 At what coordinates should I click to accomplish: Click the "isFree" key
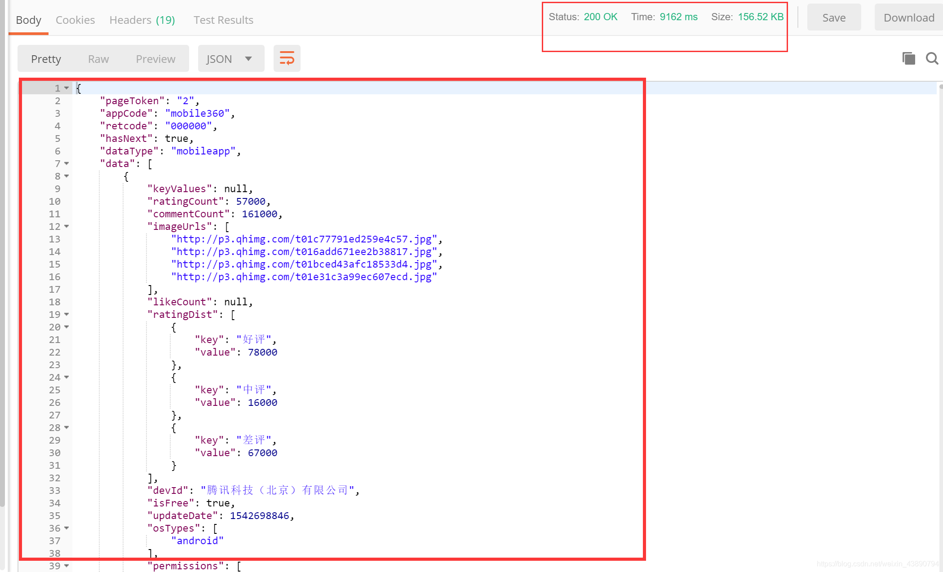[171, 503]
